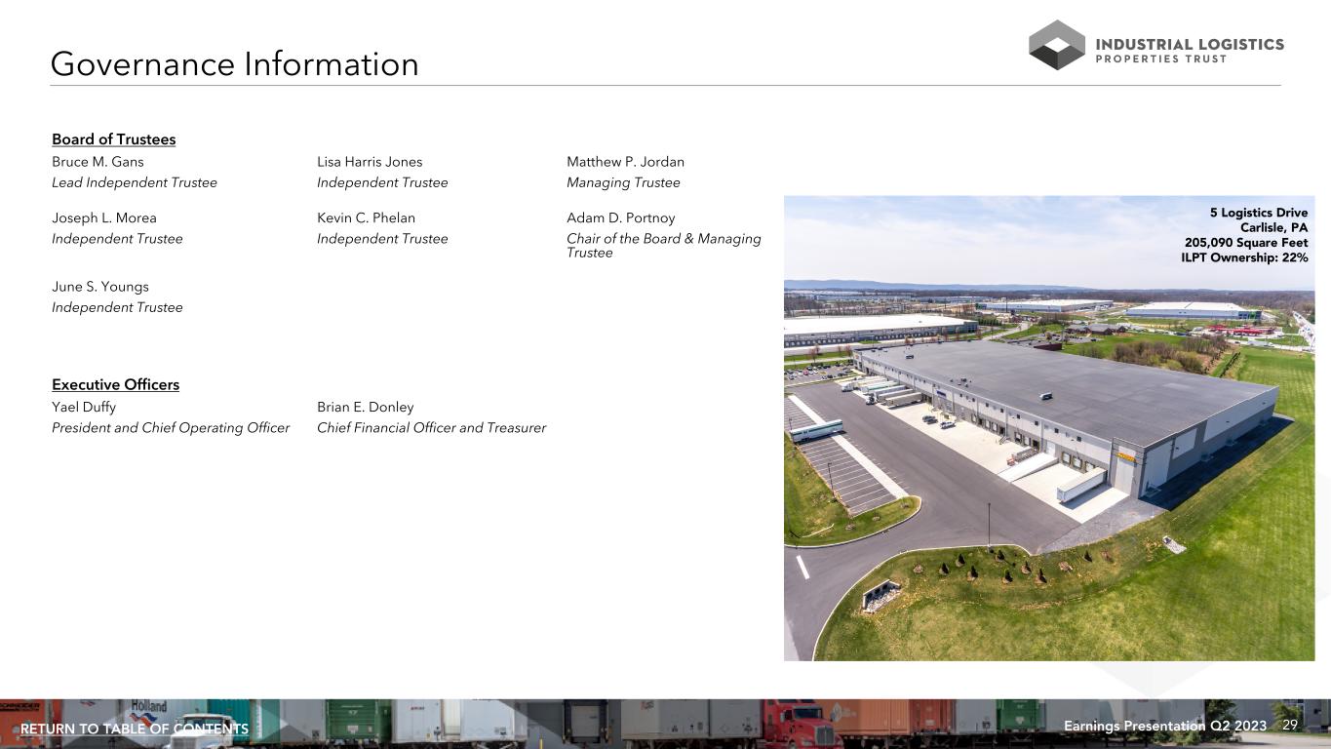Select the name Lisa Harris Jones

click(x=370, y=162)
